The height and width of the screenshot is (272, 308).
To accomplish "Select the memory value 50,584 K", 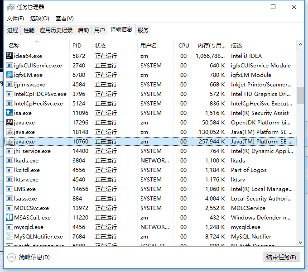I will click(213, 123).
